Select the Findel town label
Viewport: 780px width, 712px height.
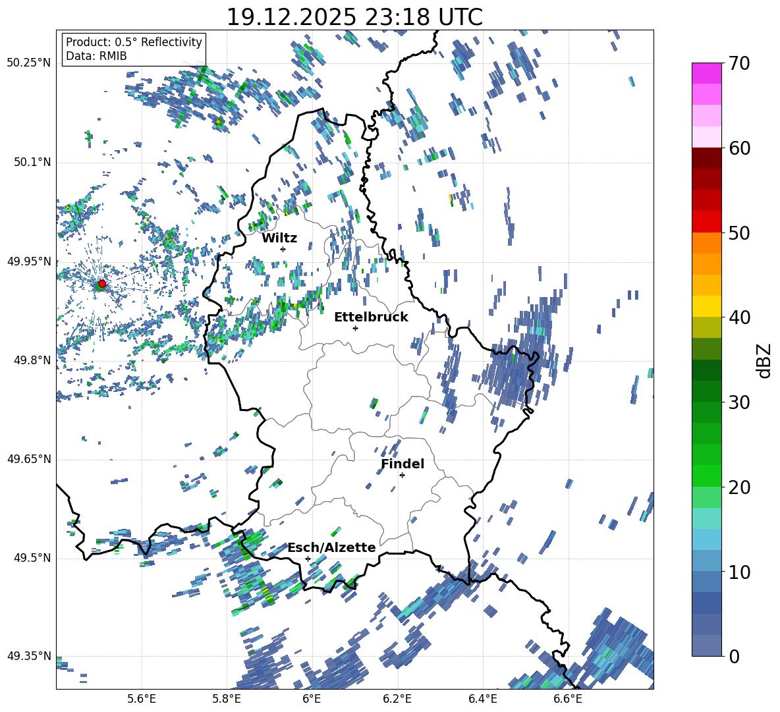(403, 464)
